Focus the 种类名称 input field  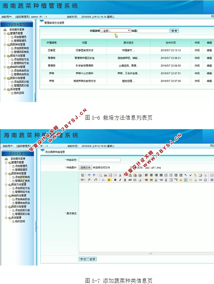click(x=100, y=160)
